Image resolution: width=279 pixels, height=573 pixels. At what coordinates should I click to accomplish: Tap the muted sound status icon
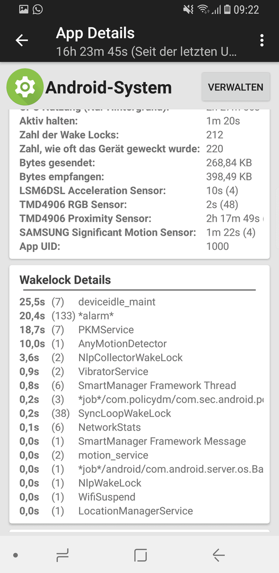click(188, 10)
